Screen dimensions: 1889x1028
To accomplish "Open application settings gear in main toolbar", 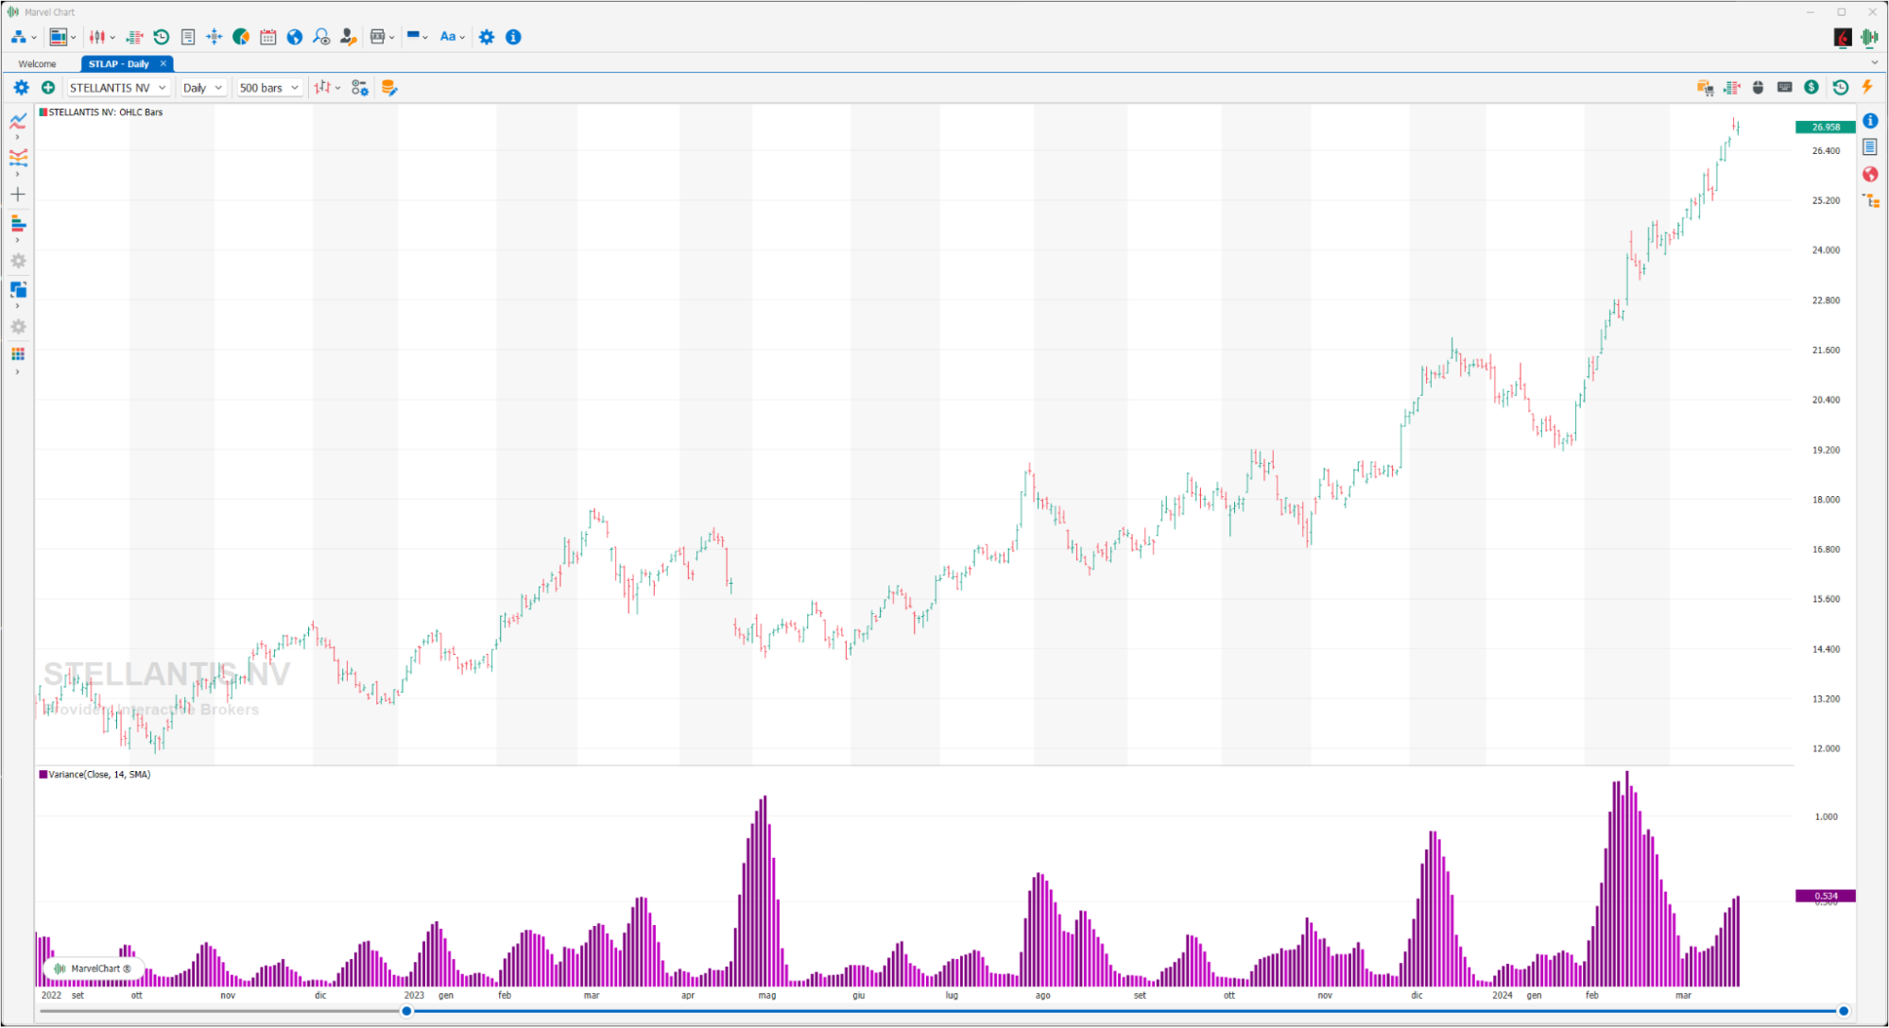I will click(x=487, y=37).
